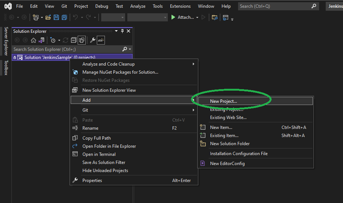Image resolution: width=343 pixels, height=203 pixels.
Task: Open the toolbar overflow options arrow
Action: pyautogui.click(x=232, y=19)
